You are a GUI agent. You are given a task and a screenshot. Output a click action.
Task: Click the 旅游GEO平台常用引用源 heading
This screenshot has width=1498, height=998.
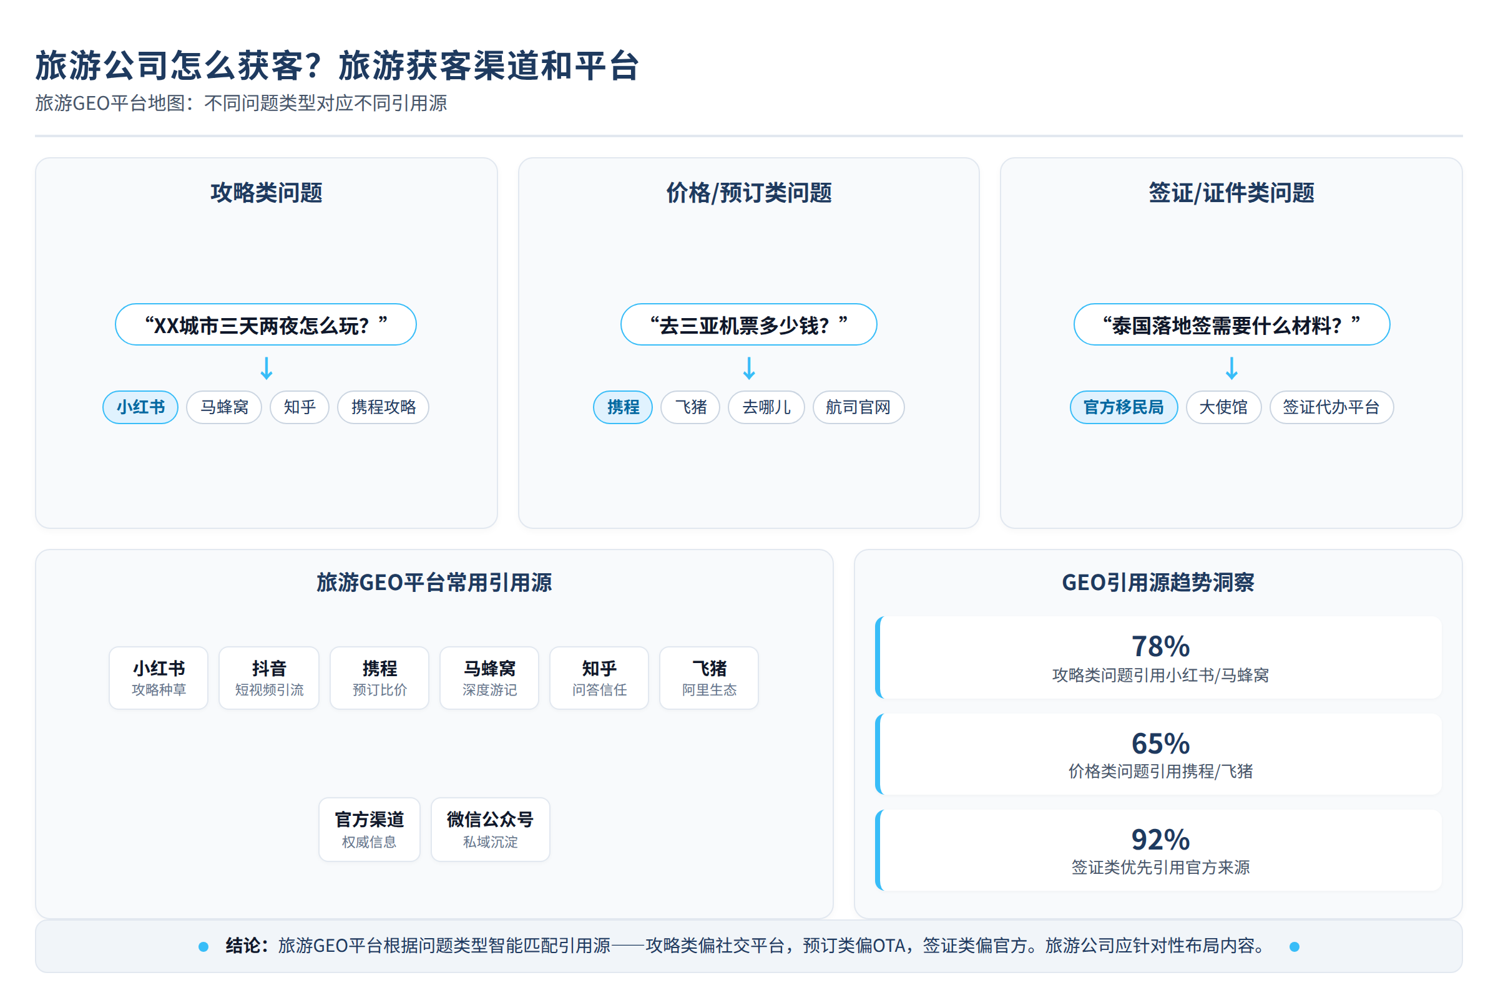coord(434,583)
